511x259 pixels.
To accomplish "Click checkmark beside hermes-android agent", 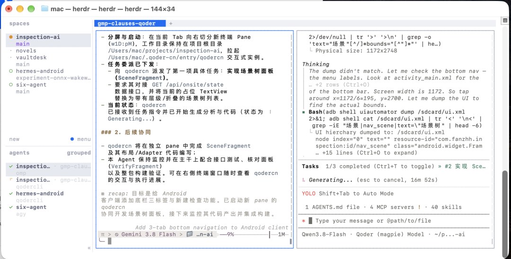I will (11, 193).
